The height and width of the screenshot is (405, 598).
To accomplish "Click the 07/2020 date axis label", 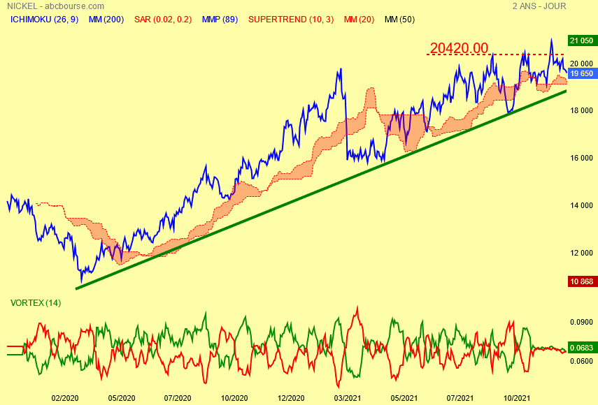I will coord(178,398).
